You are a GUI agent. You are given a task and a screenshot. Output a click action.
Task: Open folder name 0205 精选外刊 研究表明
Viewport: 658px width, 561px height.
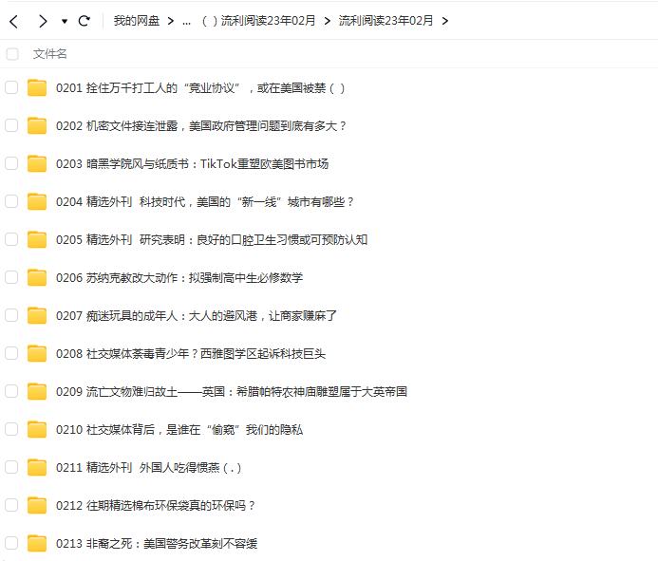pos(212,239)
